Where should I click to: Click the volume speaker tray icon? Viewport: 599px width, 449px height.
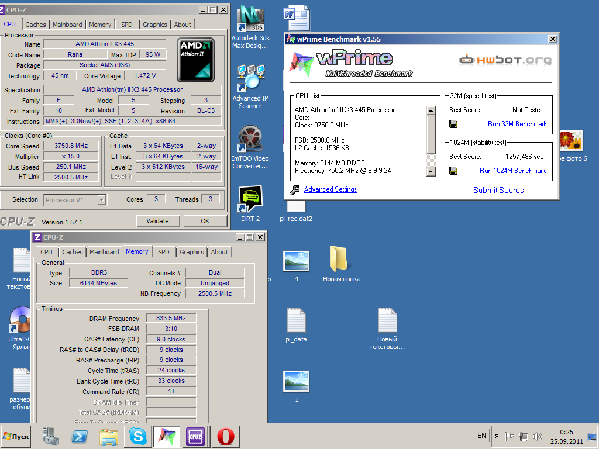(538, 436)
